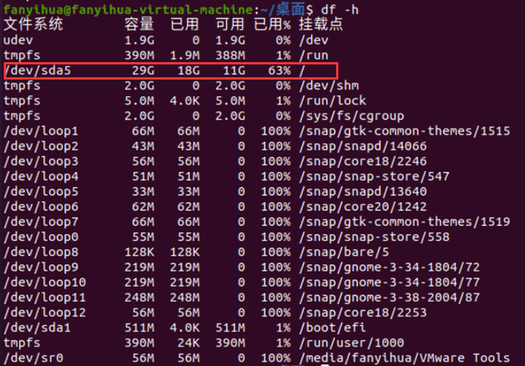Click the '/dev/loop7' filesystem entry
The width and height of the screenshot is (525, 366).
pyautogui.click(x=41, y=222)
